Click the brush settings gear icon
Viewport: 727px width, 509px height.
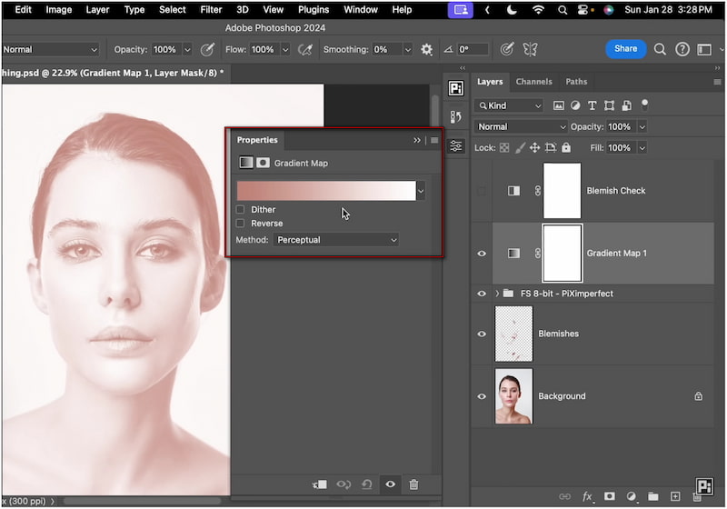click(x=427, y=49)
